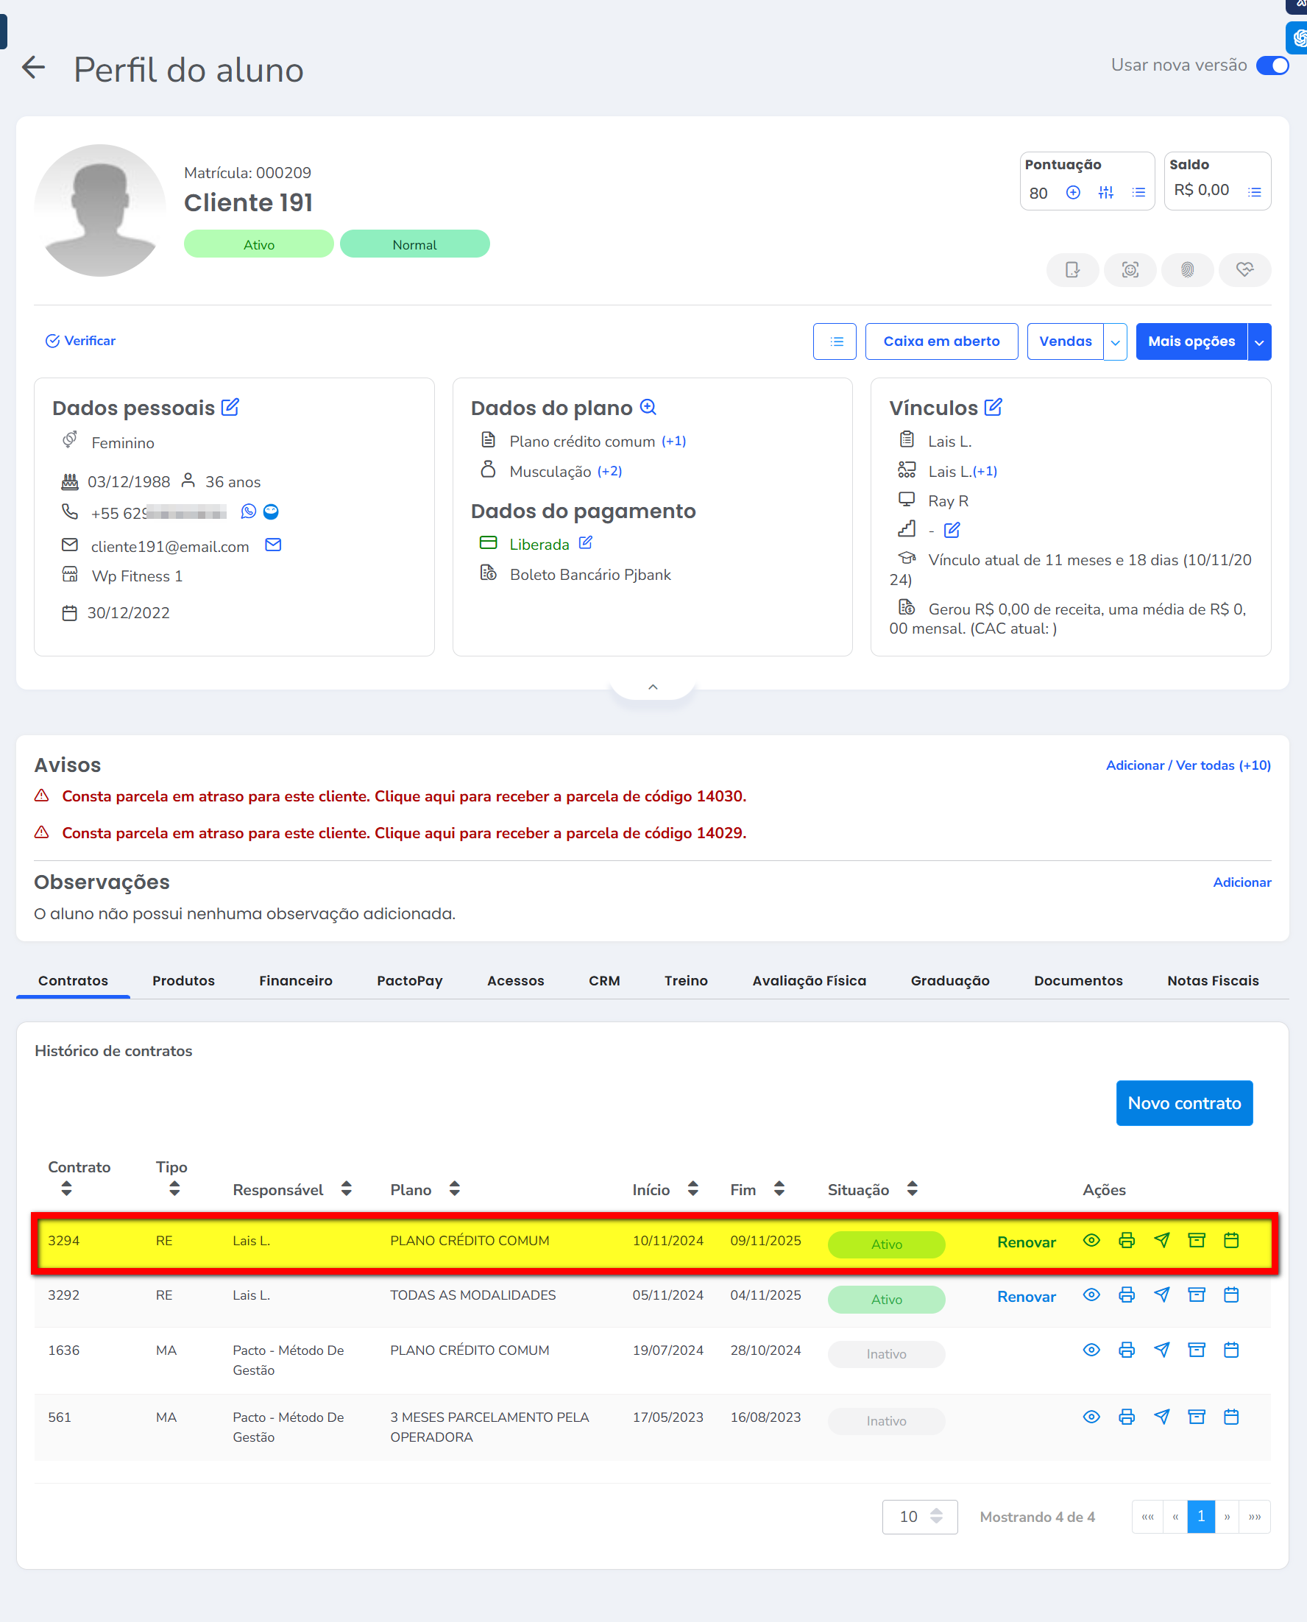This screenshot has width=1307, height=1622.
Task: Collapse the profile details panel chevron
Action: coord(653,687)
